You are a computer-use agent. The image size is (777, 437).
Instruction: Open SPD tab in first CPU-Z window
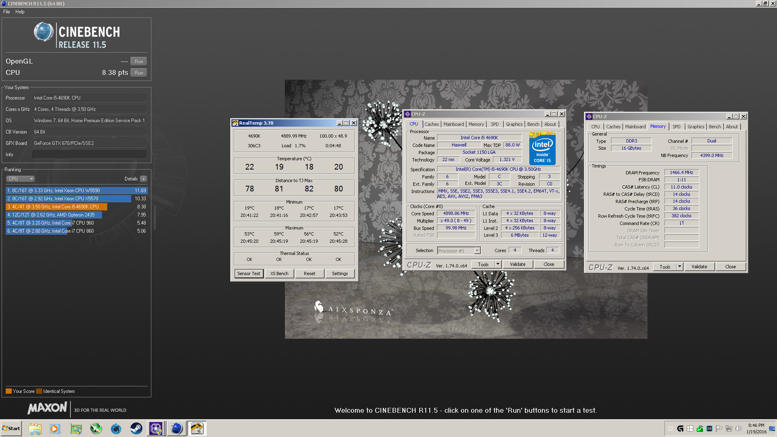(x=495, y=124)
